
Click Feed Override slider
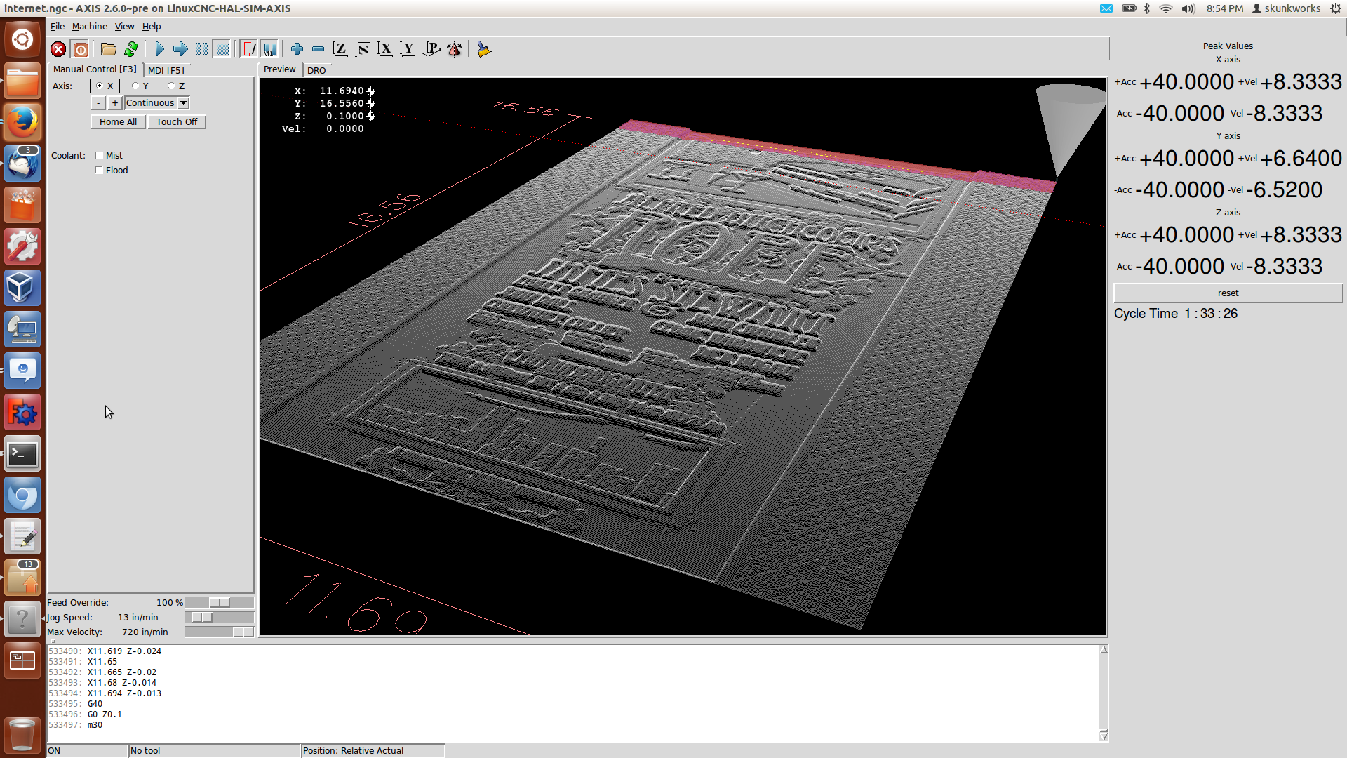(x=219, y=603)
